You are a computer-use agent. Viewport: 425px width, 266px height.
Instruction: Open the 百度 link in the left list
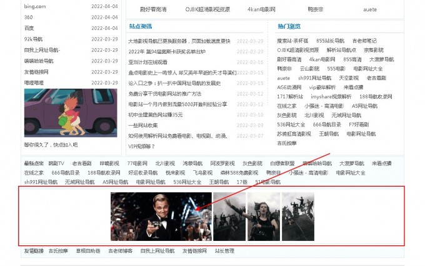[29, 28]
